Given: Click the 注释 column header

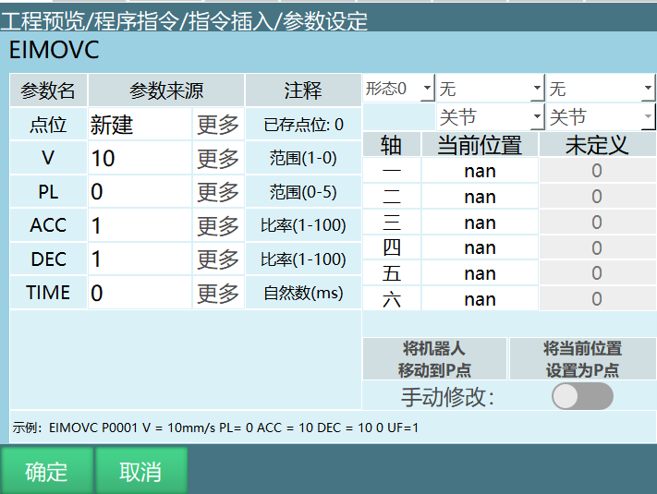Looking at the screenshot, I should click(303, 90).
